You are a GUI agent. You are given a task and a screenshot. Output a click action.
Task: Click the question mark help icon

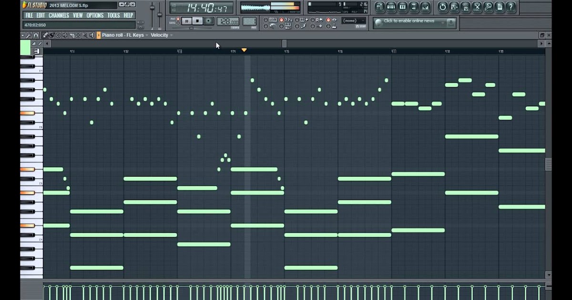pos(511,7)
